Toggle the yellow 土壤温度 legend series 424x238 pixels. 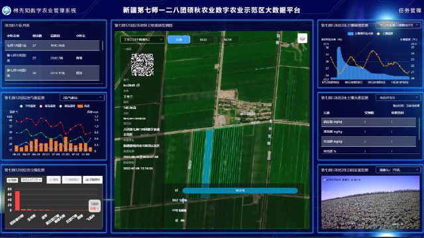[385, 34]
